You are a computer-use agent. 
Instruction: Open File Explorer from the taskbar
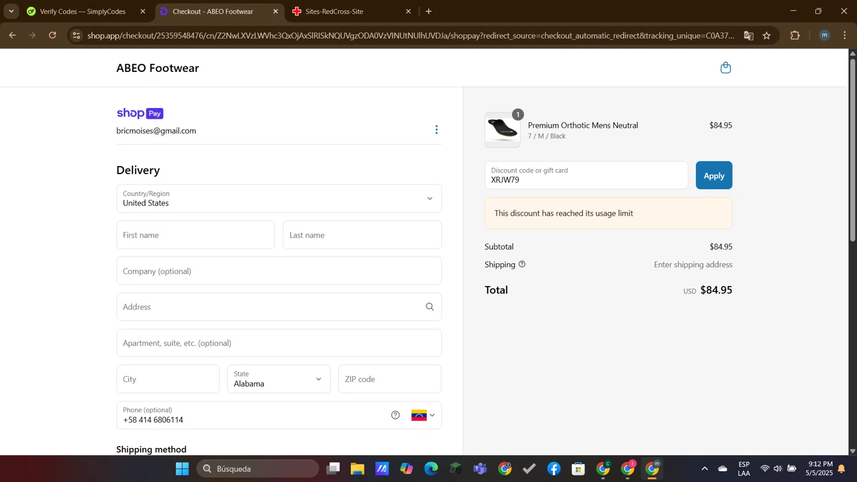click(358, 469)
